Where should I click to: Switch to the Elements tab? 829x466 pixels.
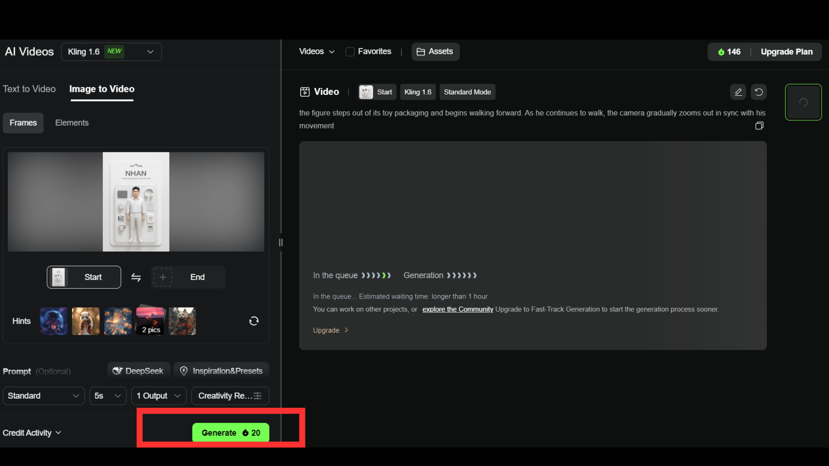72,123
